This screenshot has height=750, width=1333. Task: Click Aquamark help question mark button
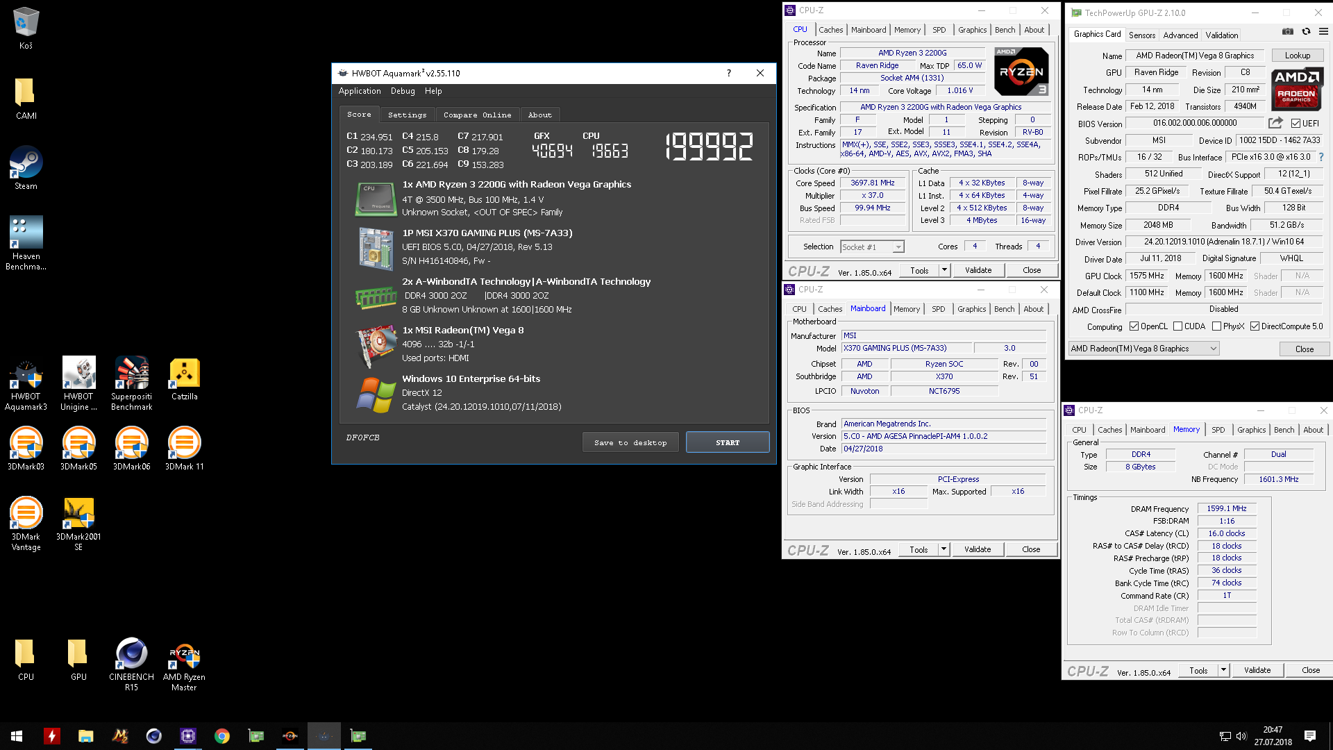coord(728,73)
